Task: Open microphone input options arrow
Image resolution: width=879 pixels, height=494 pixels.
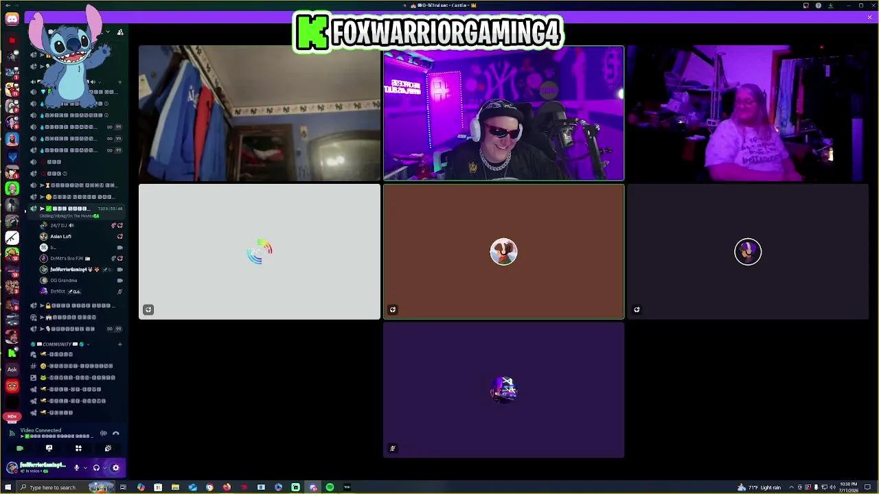Action: (85, 468)
